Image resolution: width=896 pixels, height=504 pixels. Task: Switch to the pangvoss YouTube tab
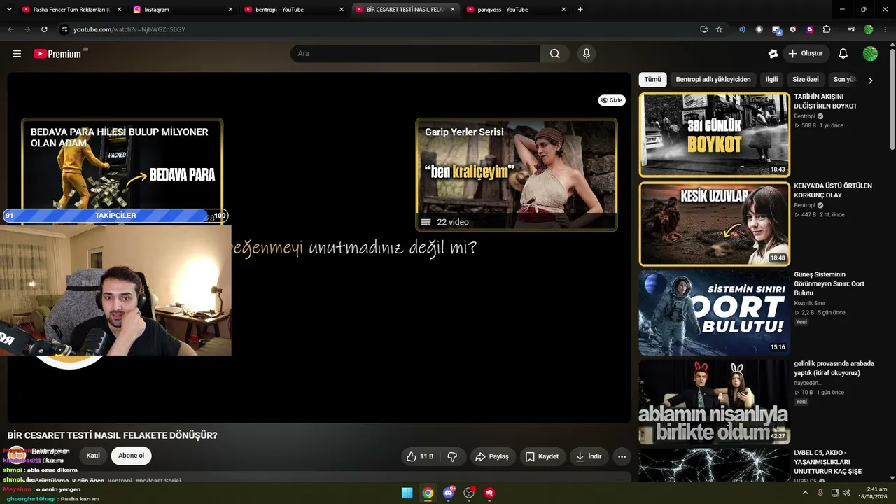516,10
